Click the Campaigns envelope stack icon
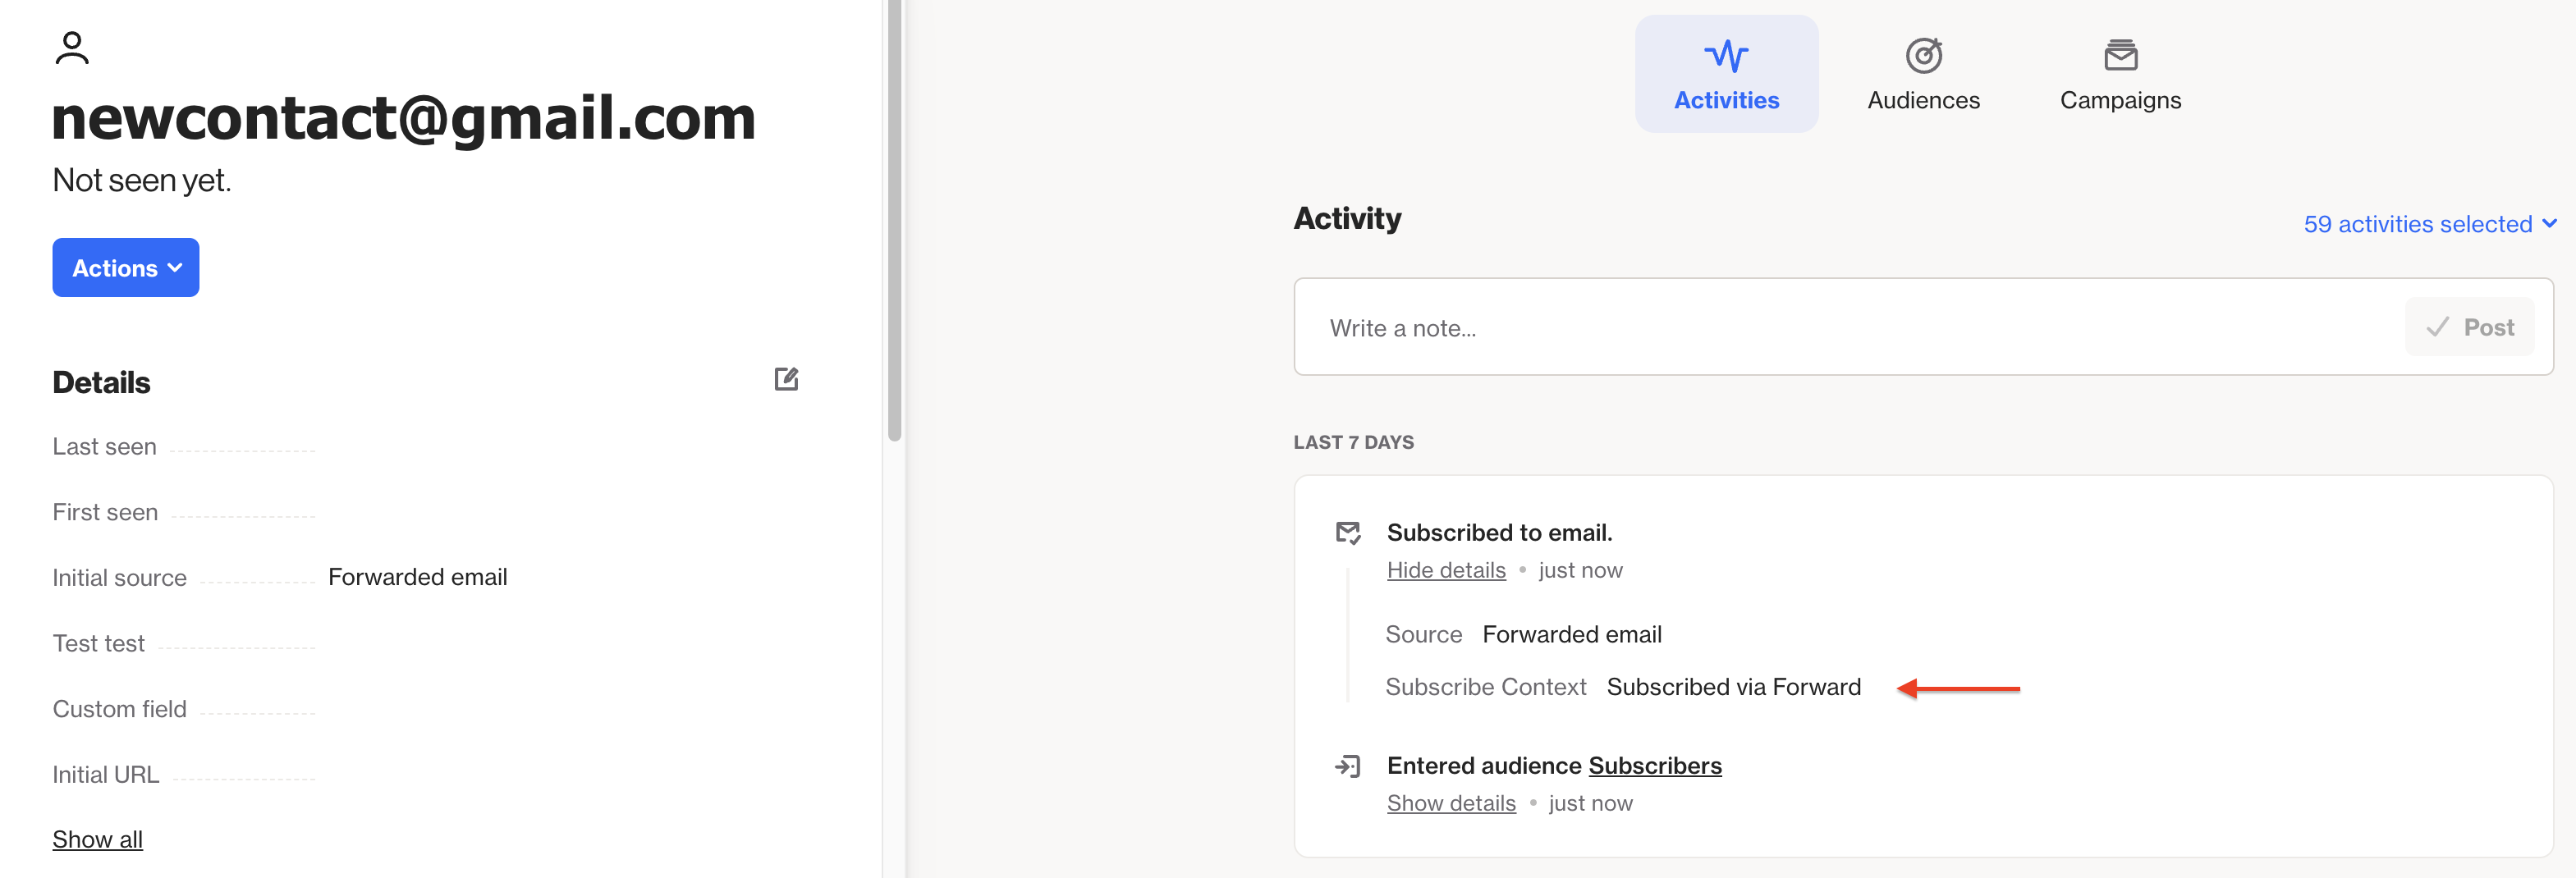The image size is (2576, 878). [2120, 55]
